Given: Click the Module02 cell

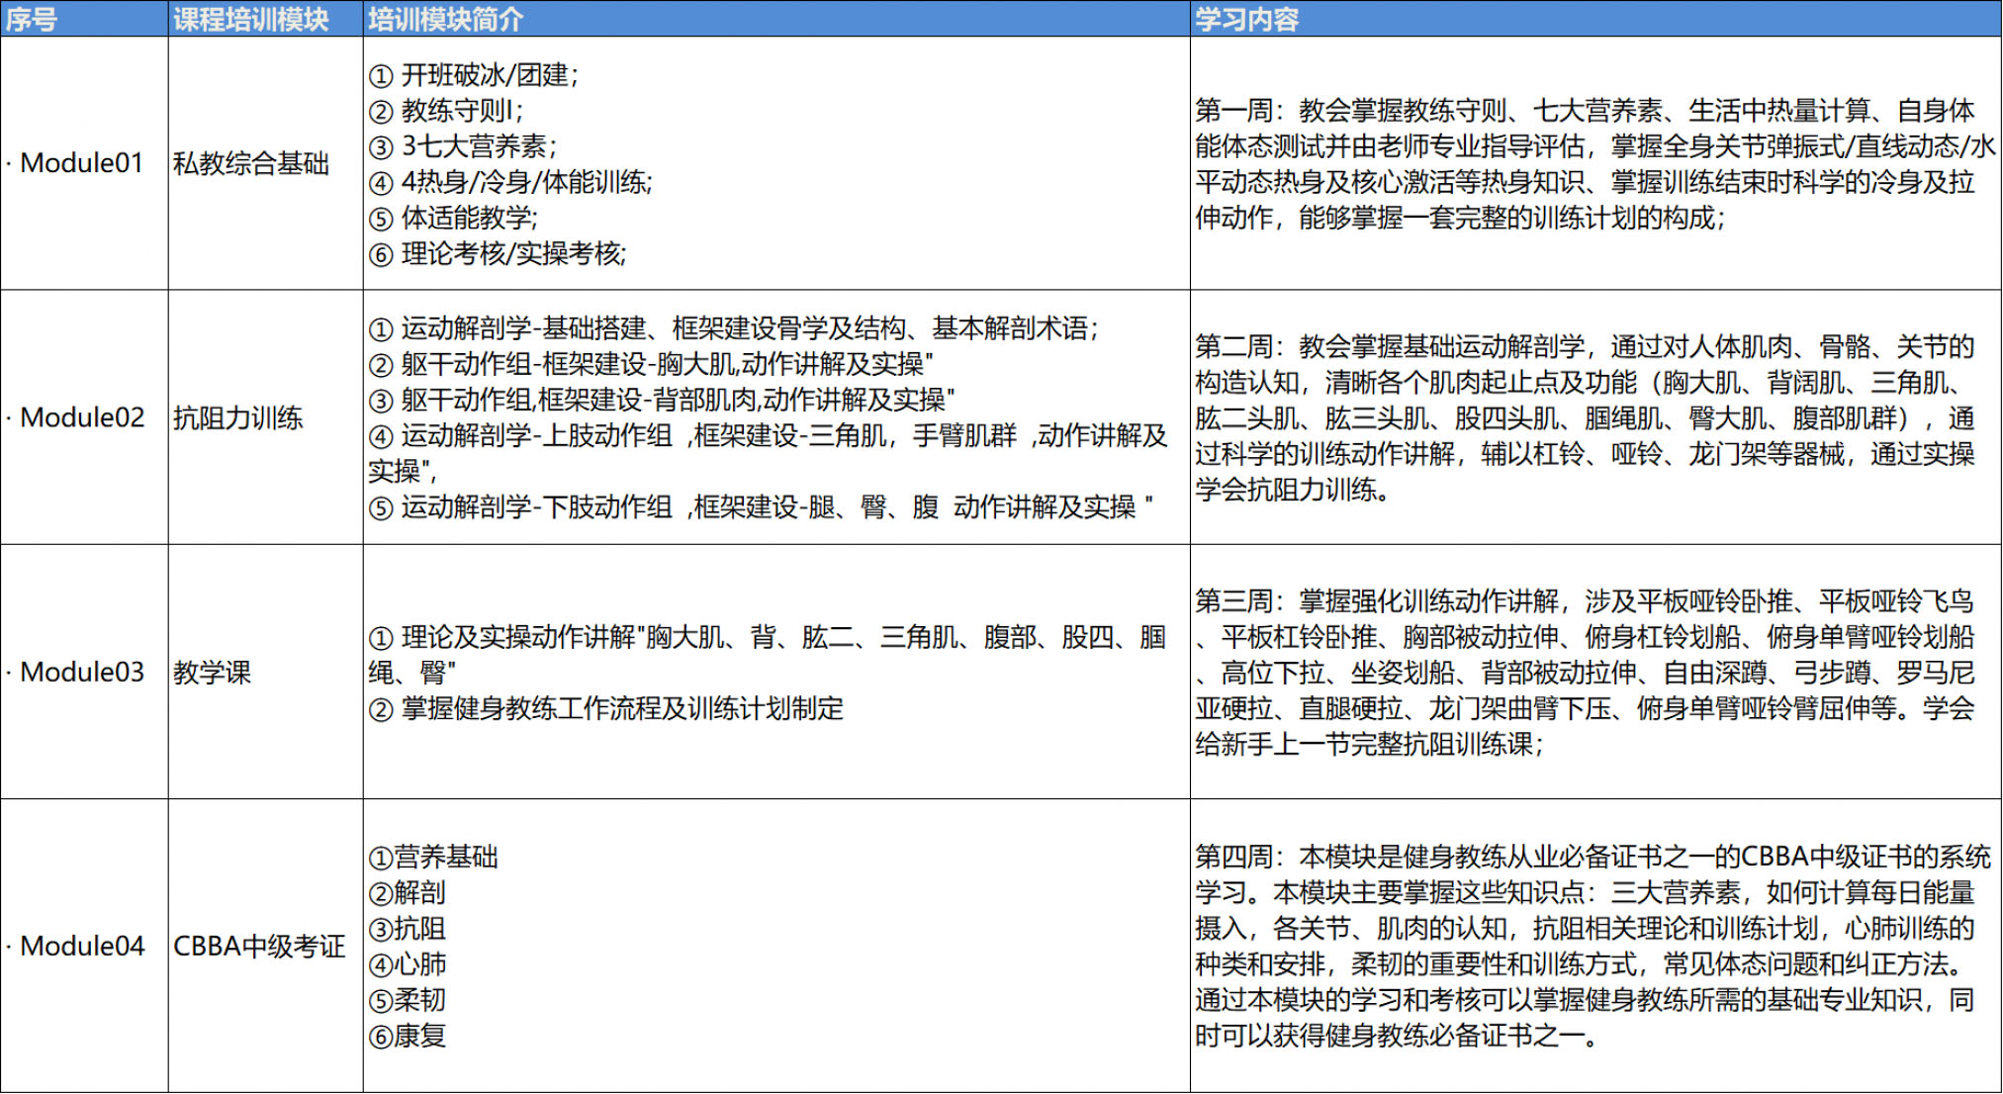Looking at the screenshot, I should (x=84, y=417).
